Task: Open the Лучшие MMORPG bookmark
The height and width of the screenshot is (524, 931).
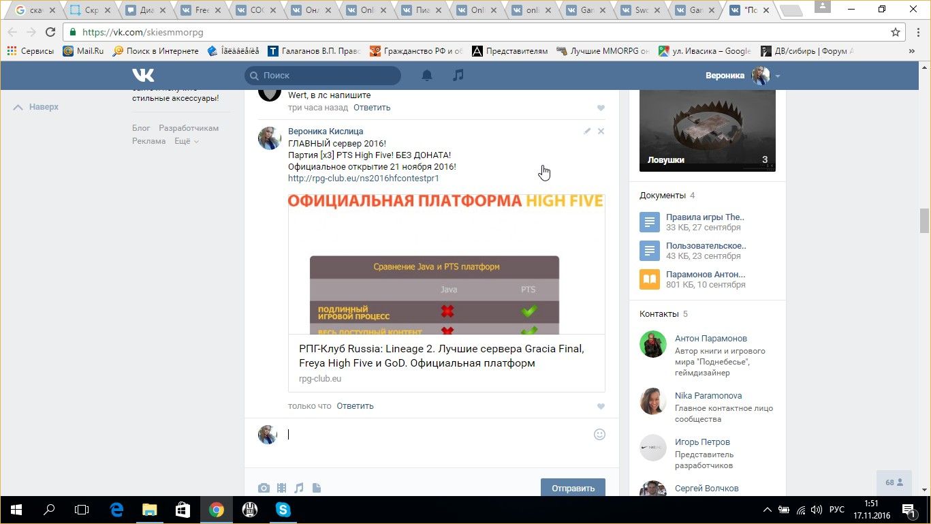Action: [603, 51]
